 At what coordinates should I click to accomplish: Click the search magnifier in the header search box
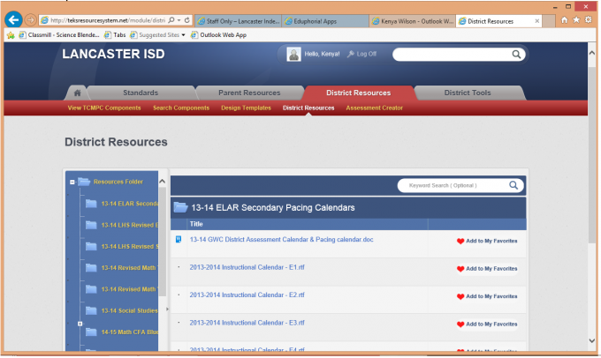click(x=516, y=55)
